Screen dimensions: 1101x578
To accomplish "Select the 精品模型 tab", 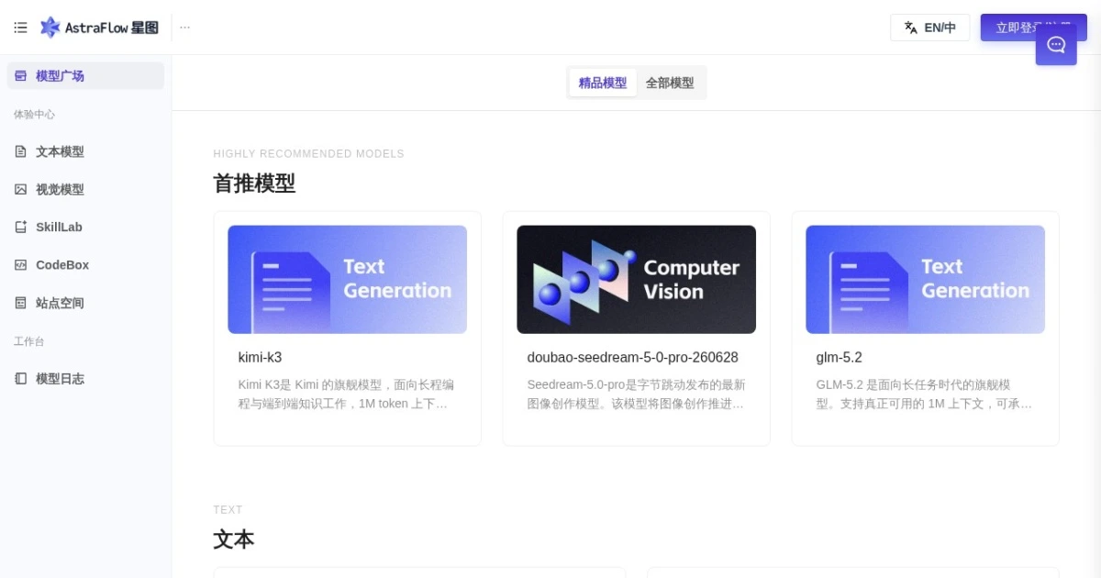I will click(603, 83).
